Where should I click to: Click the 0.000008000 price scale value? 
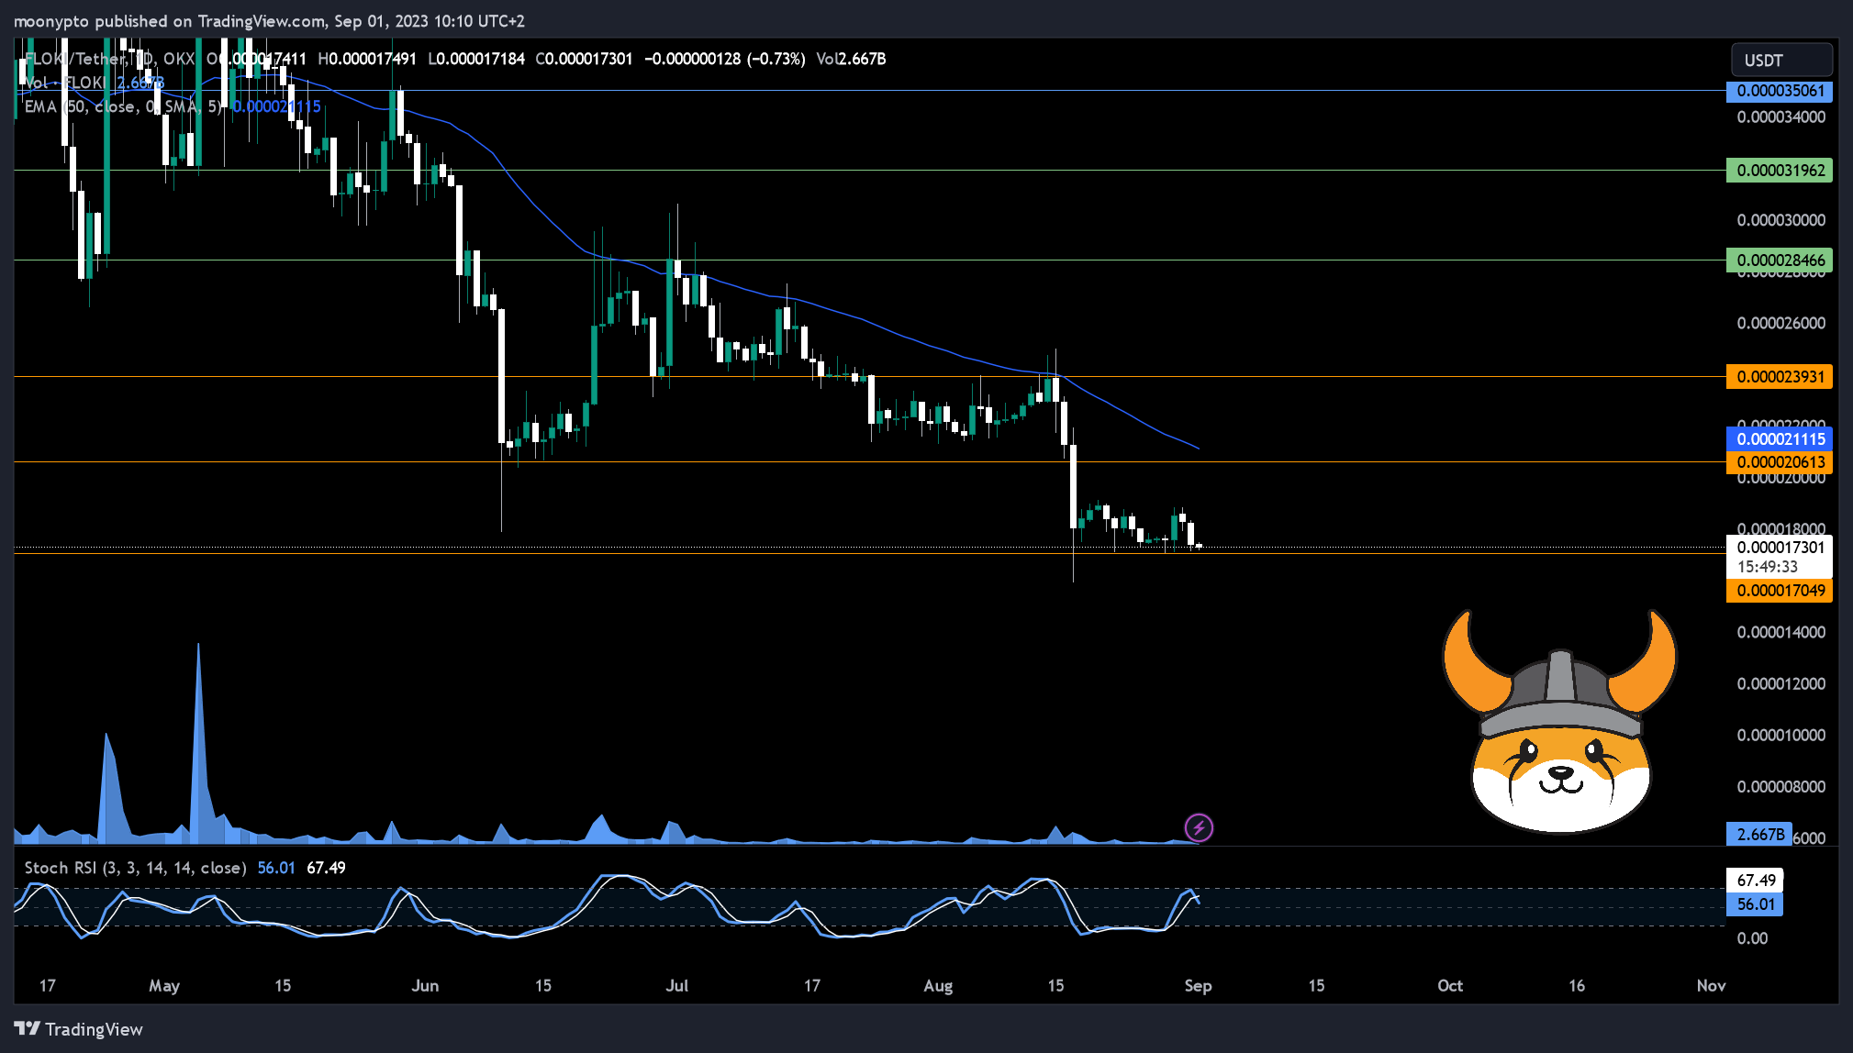tap(1780, 787)
